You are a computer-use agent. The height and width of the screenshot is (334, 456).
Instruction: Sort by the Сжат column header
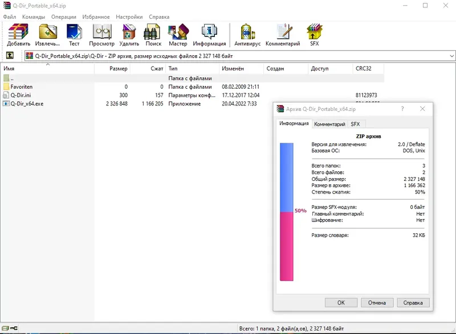pyautogui.click(x=148, y=68)
